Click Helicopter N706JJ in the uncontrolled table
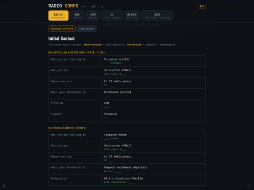This screenshot has width=254, height=190. coord(118,70)
